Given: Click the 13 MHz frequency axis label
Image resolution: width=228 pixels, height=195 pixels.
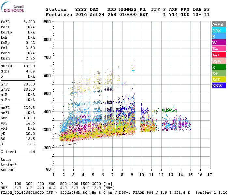Looking at the screenshot, I should point(171,175).
